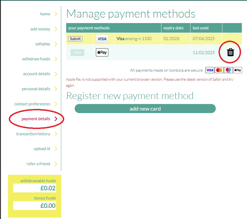
Task: Click the Apple Pay logo in the table
Action: point(102,52)
